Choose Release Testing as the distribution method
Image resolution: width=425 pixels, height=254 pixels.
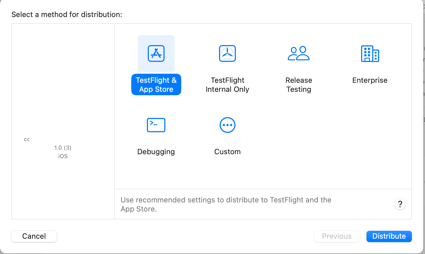(299, 65)
